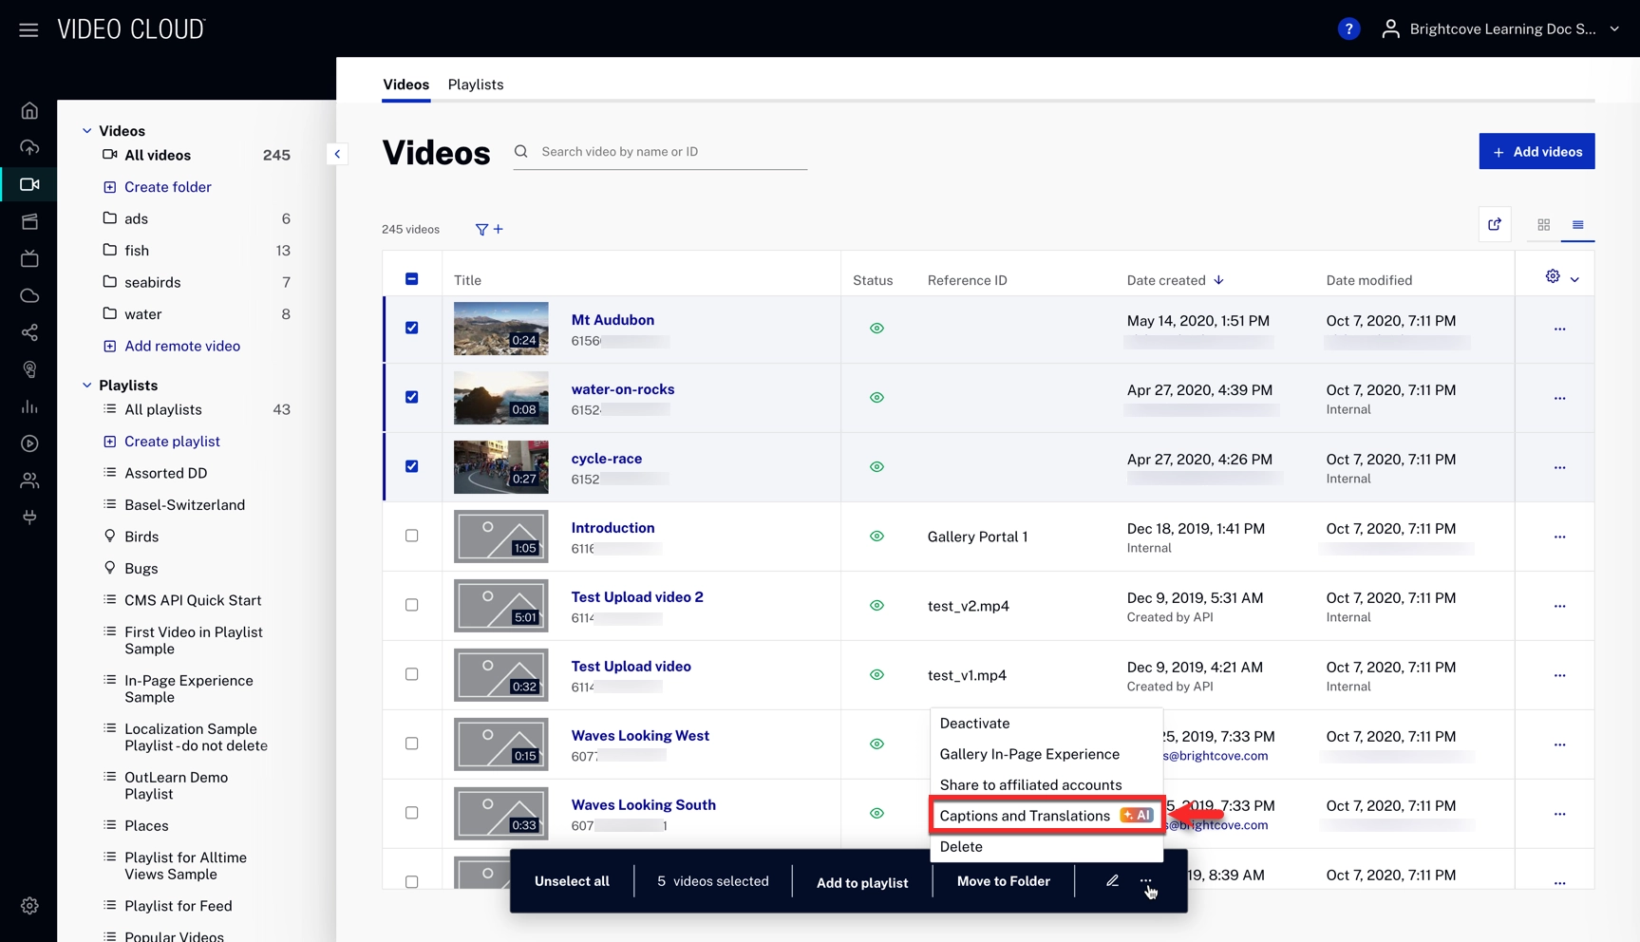Switch to grid view layout
Viewport: 1640px width, 942px height.
pyautogui.click(x=1543, y=225)
